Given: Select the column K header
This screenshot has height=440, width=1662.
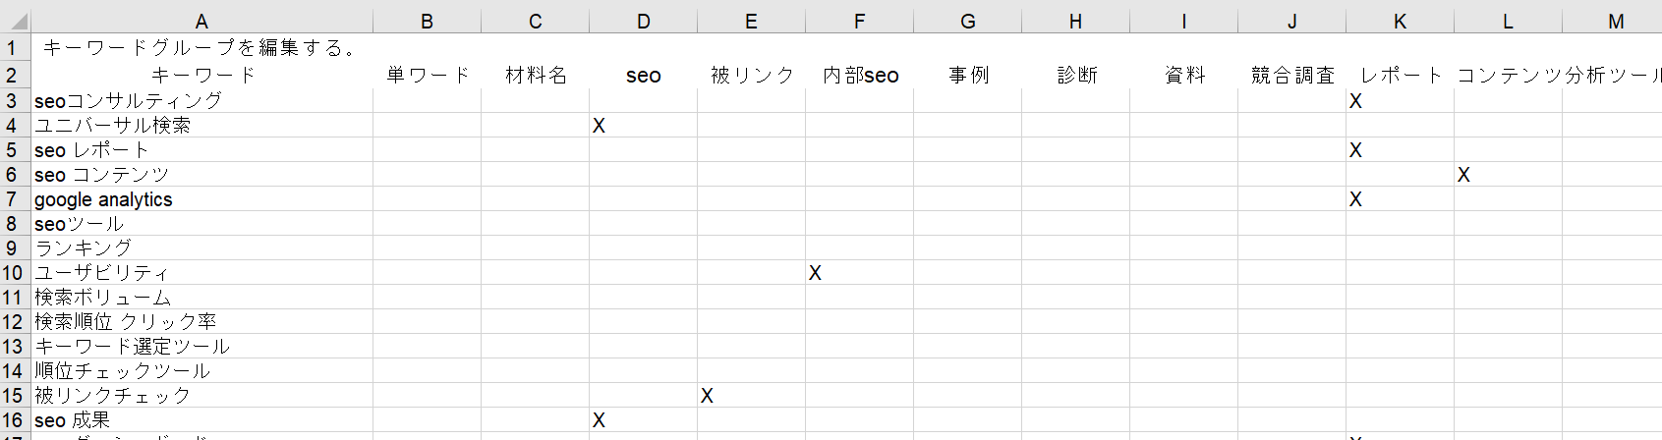Looking at the screenshot, I should coord(1400,22).
